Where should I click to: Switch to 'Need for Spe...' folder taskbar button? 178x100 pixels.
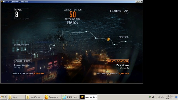pyautogui.click(x=34, y=97)
